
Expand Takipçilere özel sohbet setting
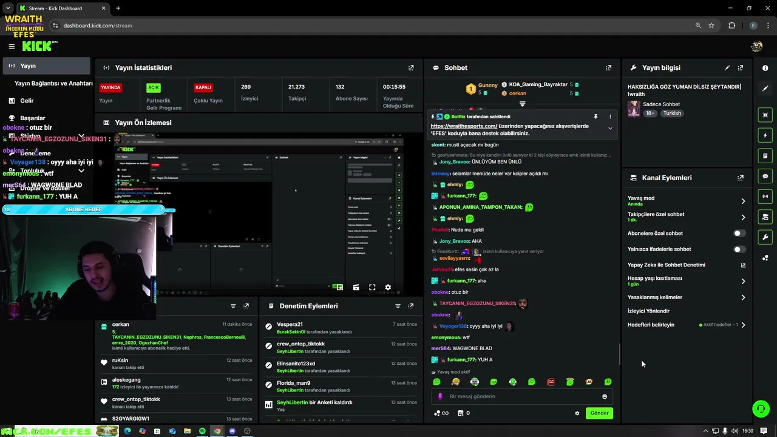tap(743, 217)
